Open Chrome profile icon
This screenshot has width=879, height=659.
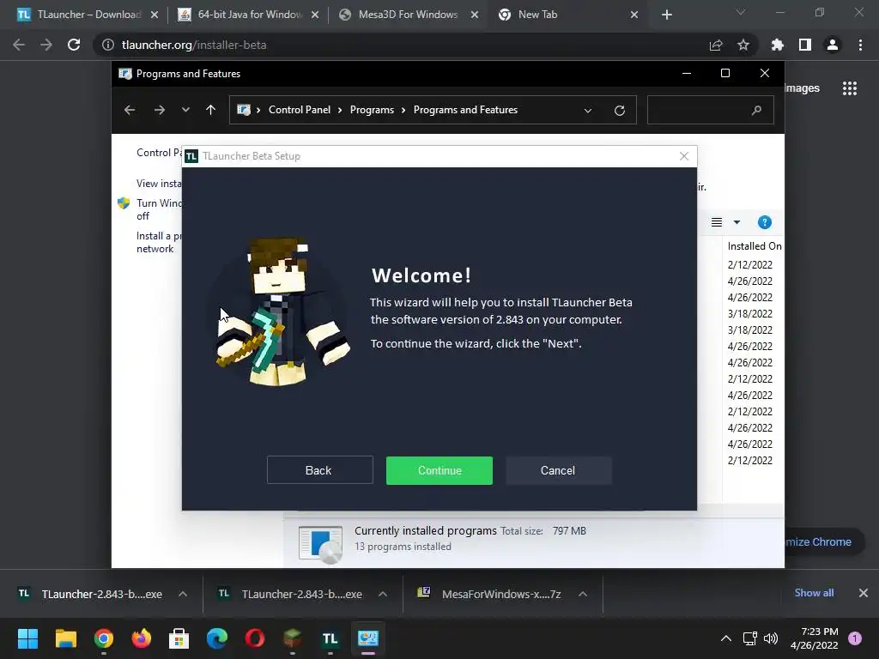pyautogui.click(x=833, y=45)
